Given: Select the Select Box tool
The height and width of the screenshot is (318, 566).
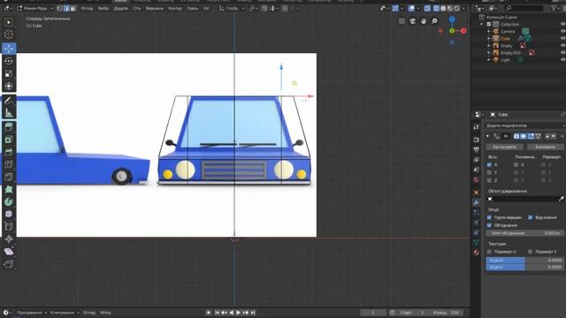Looking at the screenshot, I should tap(9, 22).
